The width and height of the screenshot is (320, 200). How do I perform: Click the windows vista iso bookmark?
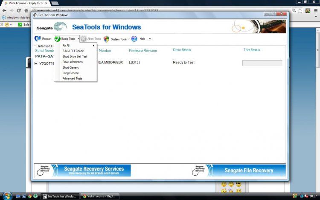pyautogui.click(x=16, y=17)
